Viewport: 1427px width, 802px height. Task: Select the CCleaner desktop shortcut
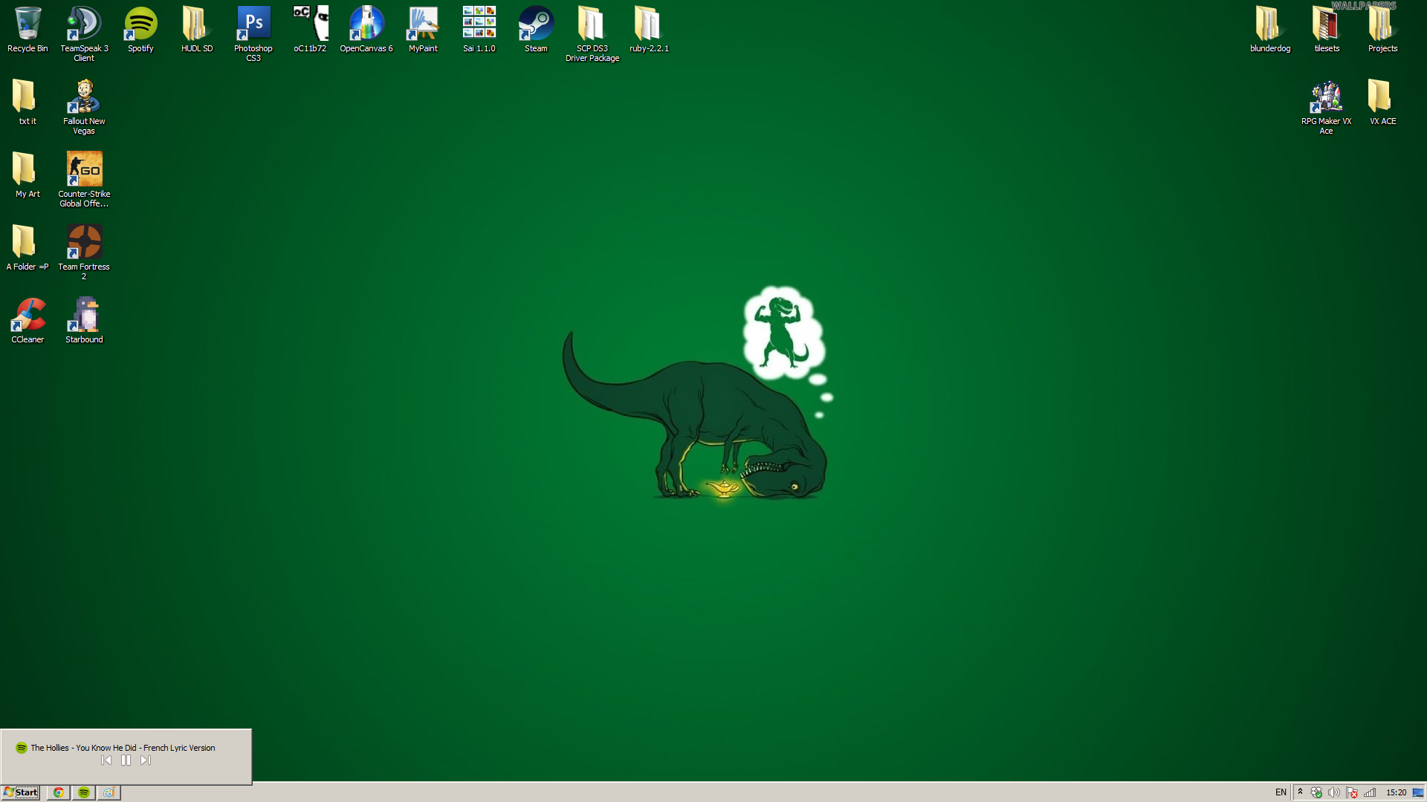(x=27, y=321)
